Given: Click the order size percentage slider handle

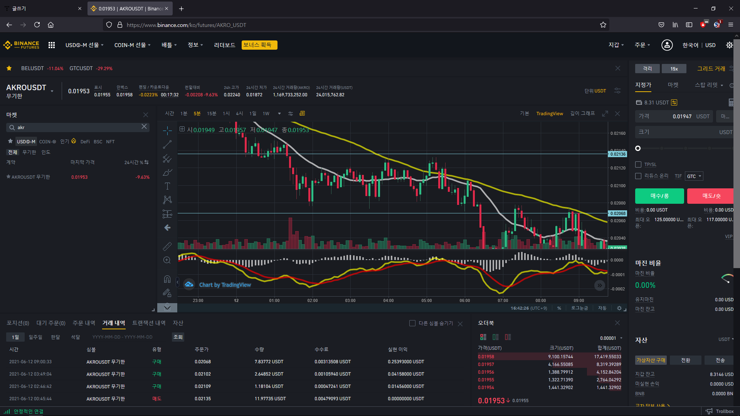Looking at the screenshot, I should 638,148.
